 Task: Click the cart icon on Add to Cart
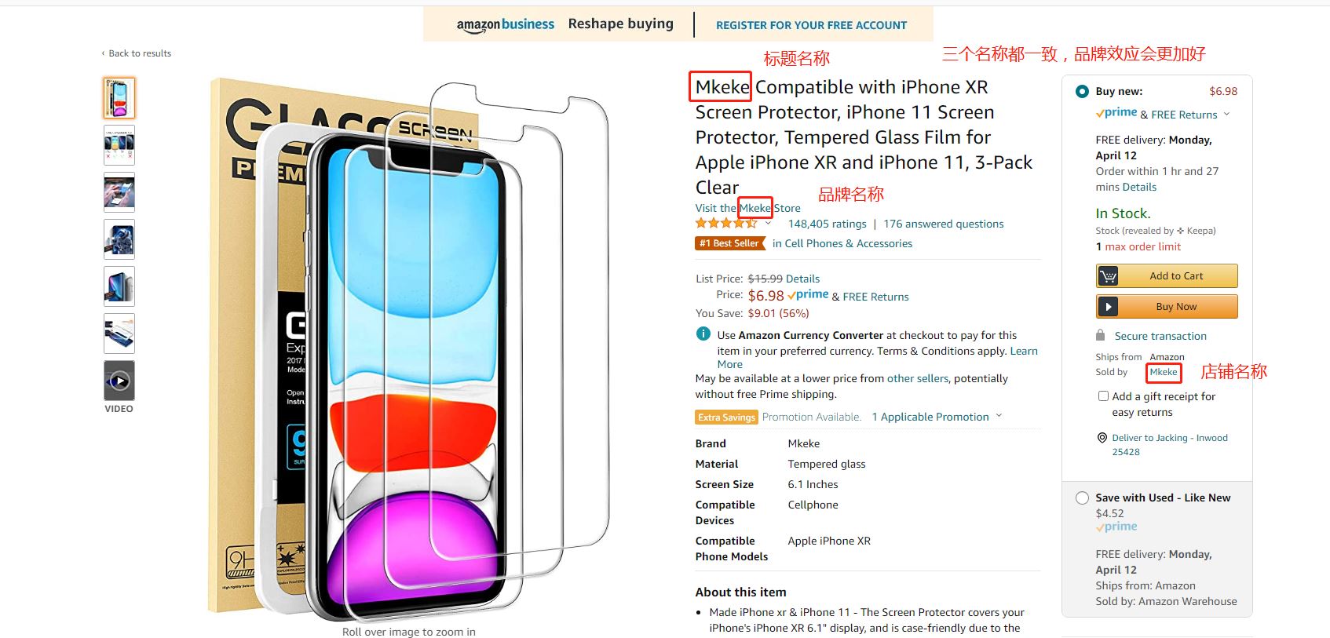coord(1108,276)
